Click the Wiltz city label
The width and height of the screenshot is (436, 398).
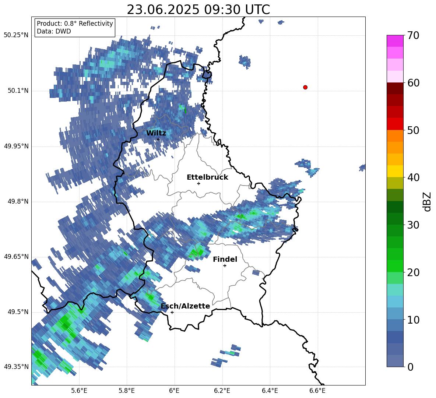coord(156,133)
